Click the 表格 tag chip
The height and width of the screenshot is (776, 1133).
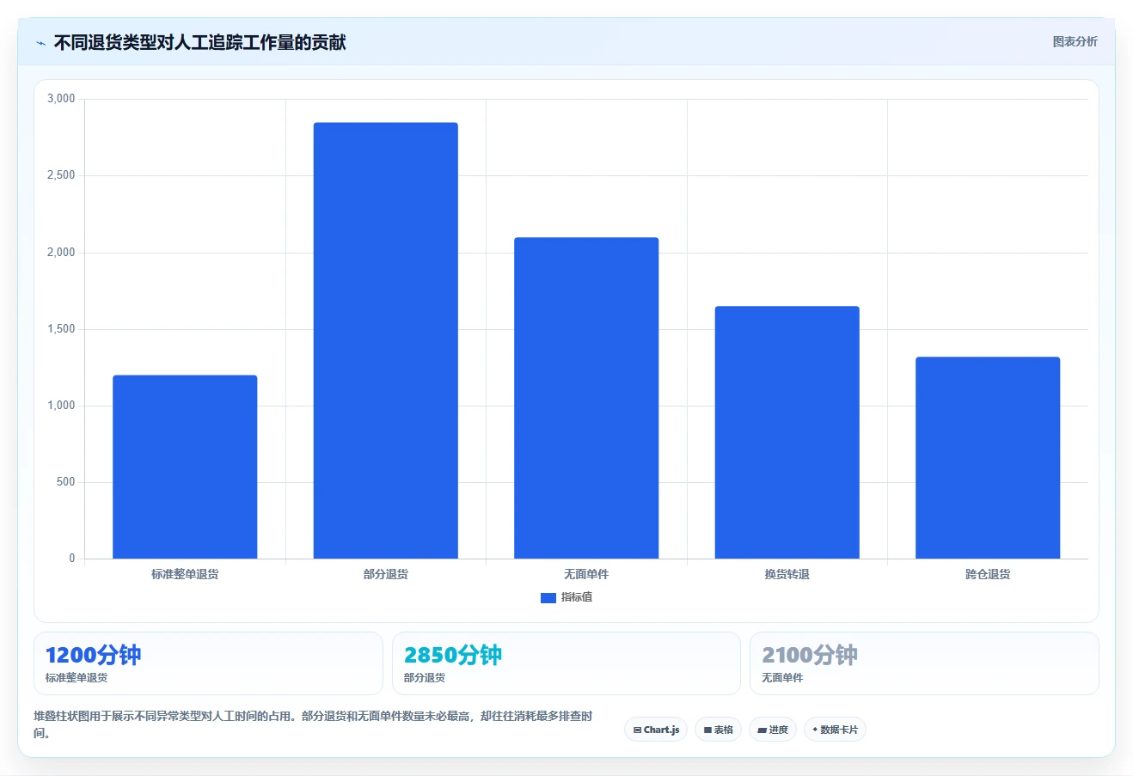coord(718,730)
